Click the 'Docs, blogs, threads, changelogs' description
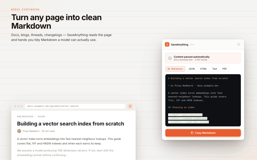Image resolution: width=257 pixels, height=160 pixels. point(61,37)
